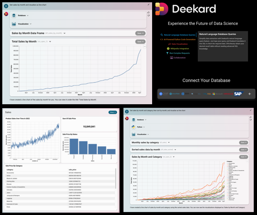Screen dimensions: 257x215
Task: Click the plus icon to add a database
Action: [250, 94]
